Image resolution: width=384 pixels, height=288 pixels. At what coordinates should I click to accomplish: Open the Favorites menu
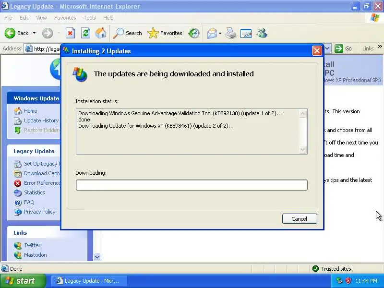(x=65, y=18)
